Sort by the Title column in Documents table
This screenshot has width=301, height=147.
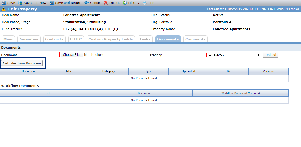(69, 71)
